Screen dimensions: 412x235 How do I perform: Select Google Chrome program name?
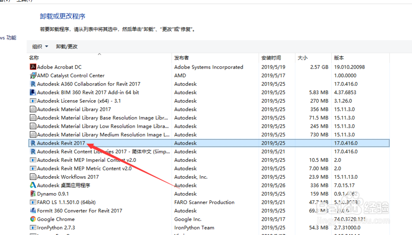[x=56, y=219]
